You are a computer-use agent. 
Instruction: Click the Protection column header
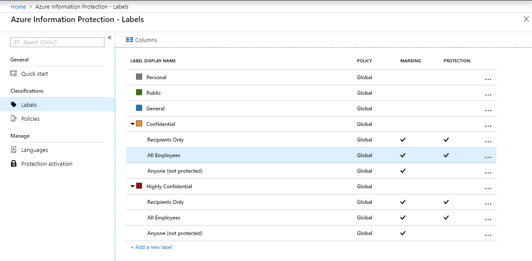click(x=457, y=61)
